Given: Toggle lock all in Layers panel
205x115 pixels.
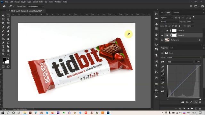Looking at the screenshot, I should (x=179, y=26).
